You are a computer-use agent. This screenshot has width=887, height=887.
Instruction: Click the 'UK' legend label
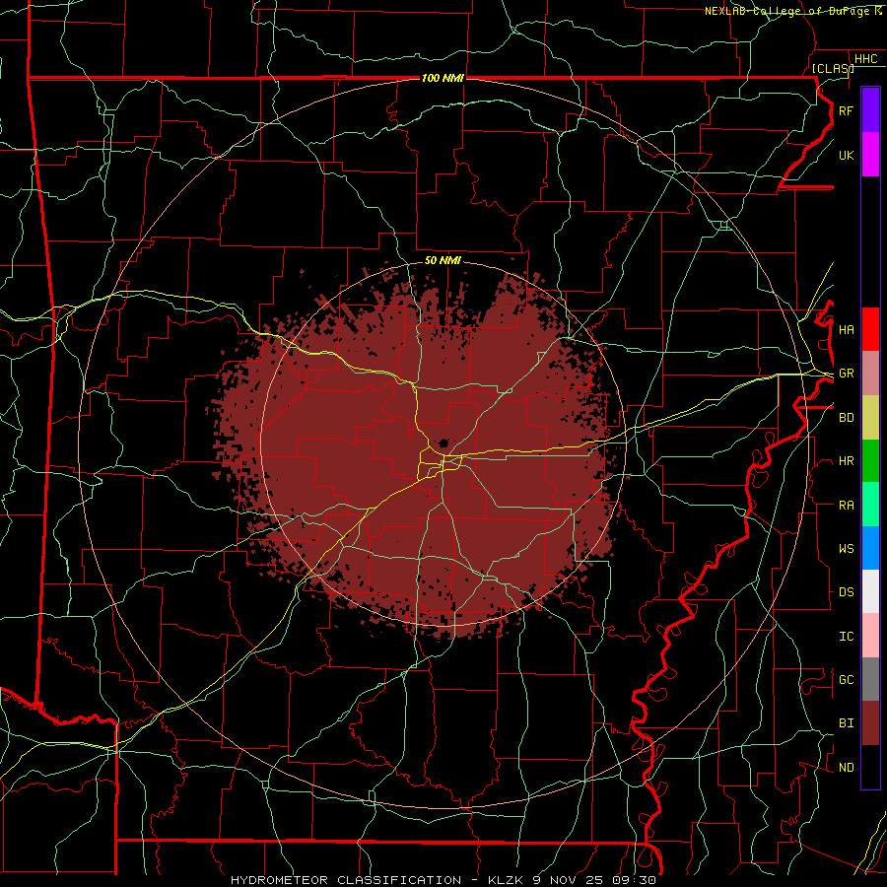[x=846, y=155]
